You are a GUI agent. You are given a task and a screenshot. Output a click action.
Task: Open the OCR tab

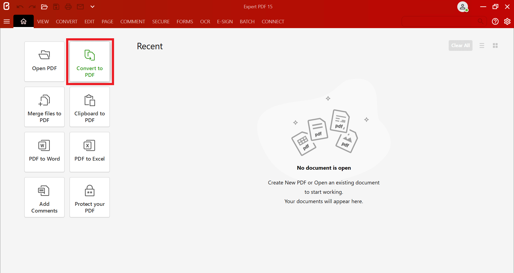(205, 21)
